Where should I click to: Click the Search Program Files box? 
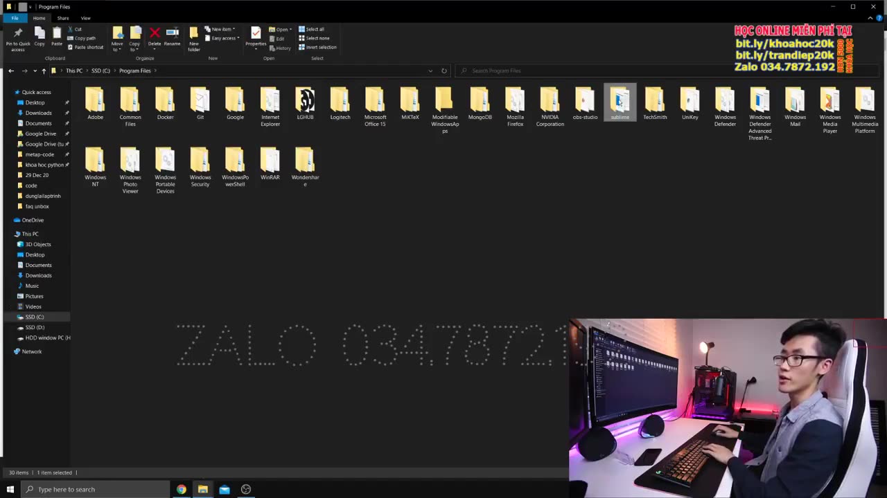tap(667, 71)
